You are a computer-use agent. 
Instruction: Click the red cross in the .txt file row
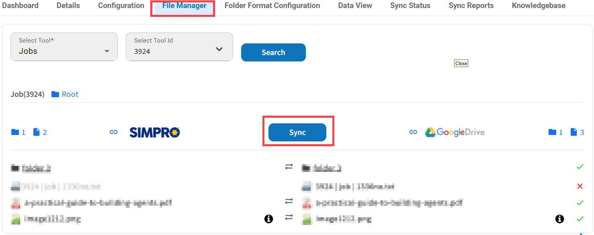click(580, 186)
